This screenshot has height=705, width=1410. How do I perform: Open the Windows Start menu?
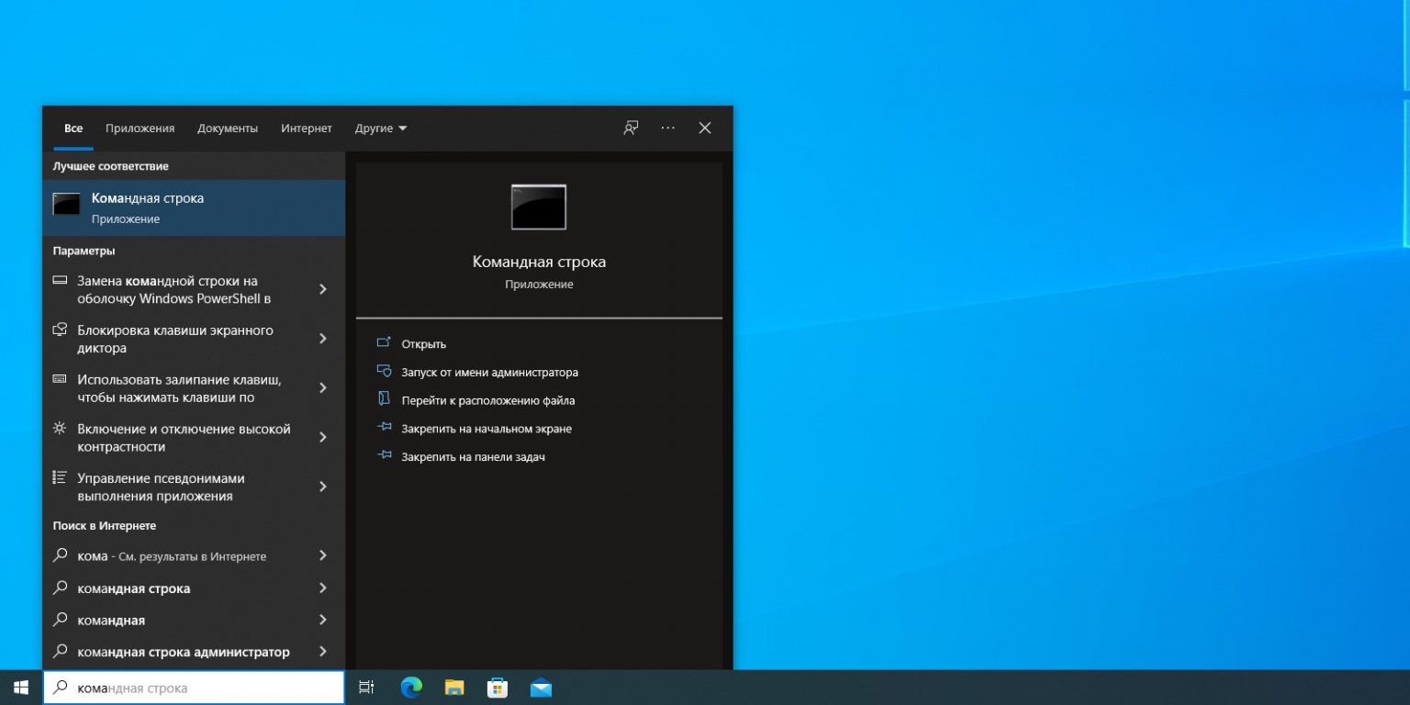click(20, 688)
